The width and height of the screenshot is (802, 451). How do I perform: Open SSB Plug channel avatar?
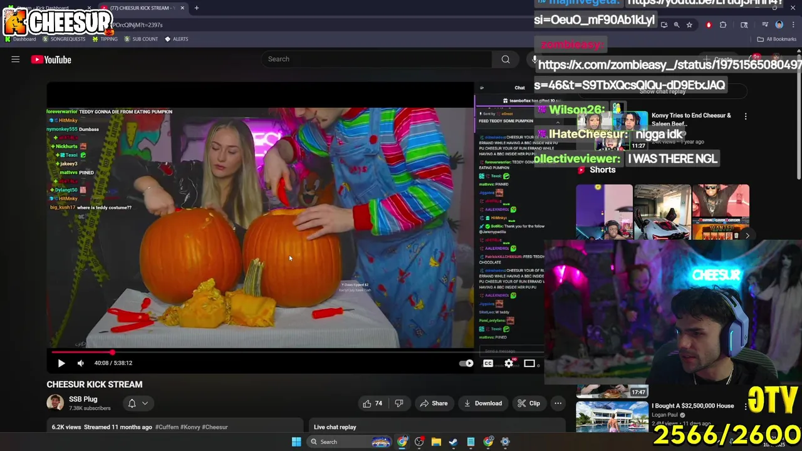pyautogui.click(x=55, y=403)
